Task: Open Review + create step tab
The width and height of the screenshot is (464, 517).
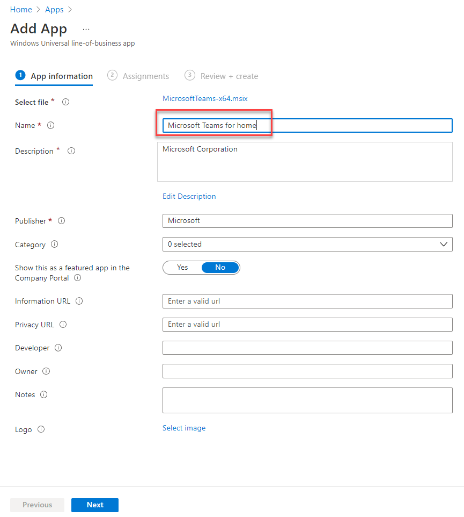Action: coord(222,76)
